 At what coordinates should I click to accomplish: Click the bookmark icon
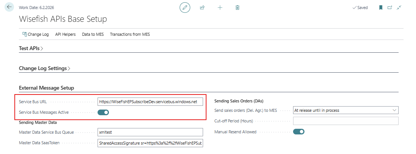pos(381,8)
